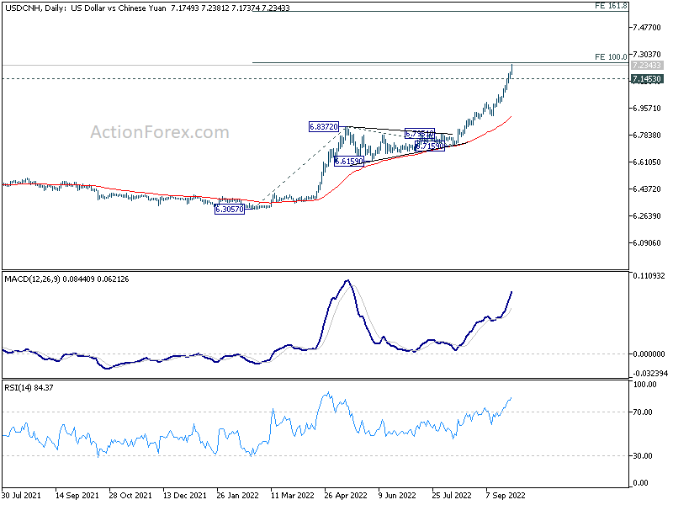
Task: Click the 26 Jan 2022 date label
Action: 238,496
